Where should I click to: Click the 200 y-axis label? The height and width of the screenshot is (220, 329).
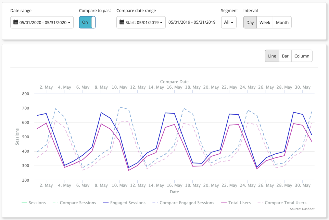(26, 180)
